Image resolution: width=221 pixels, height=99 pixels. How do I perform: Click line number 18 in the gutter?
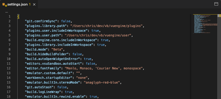click(9, 97)
